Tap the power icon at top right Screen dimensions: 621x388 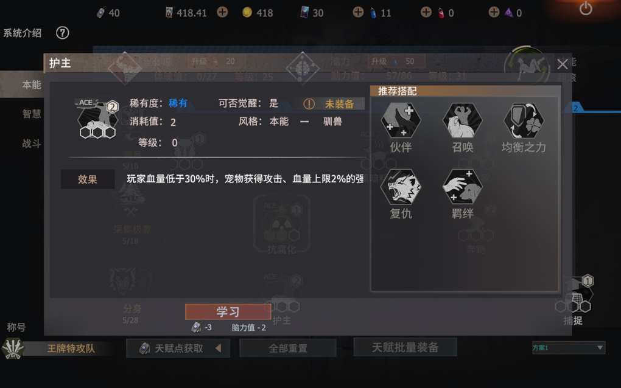click(x=586, y=9)
